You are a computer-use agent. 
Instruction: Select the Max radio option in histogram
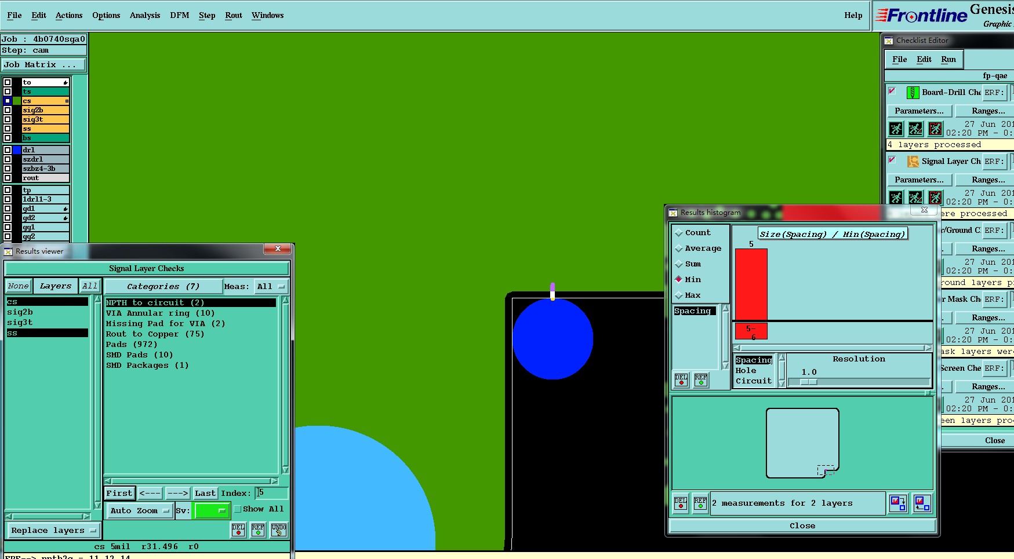click(x=678, y=295)
